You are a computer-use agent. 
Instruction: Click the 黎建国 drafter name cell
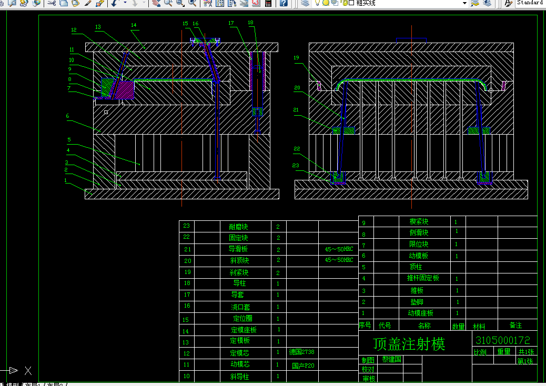392,359
